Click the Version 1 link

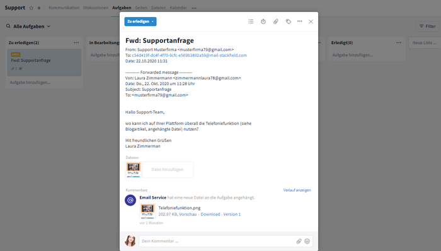[232, 214]
